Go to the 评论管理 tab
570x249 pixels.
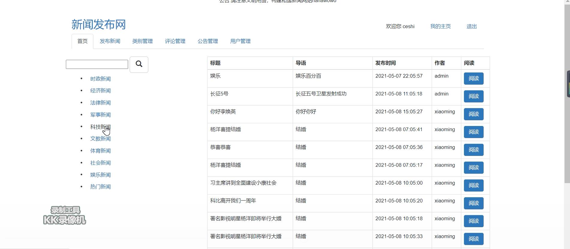(175, 41)
